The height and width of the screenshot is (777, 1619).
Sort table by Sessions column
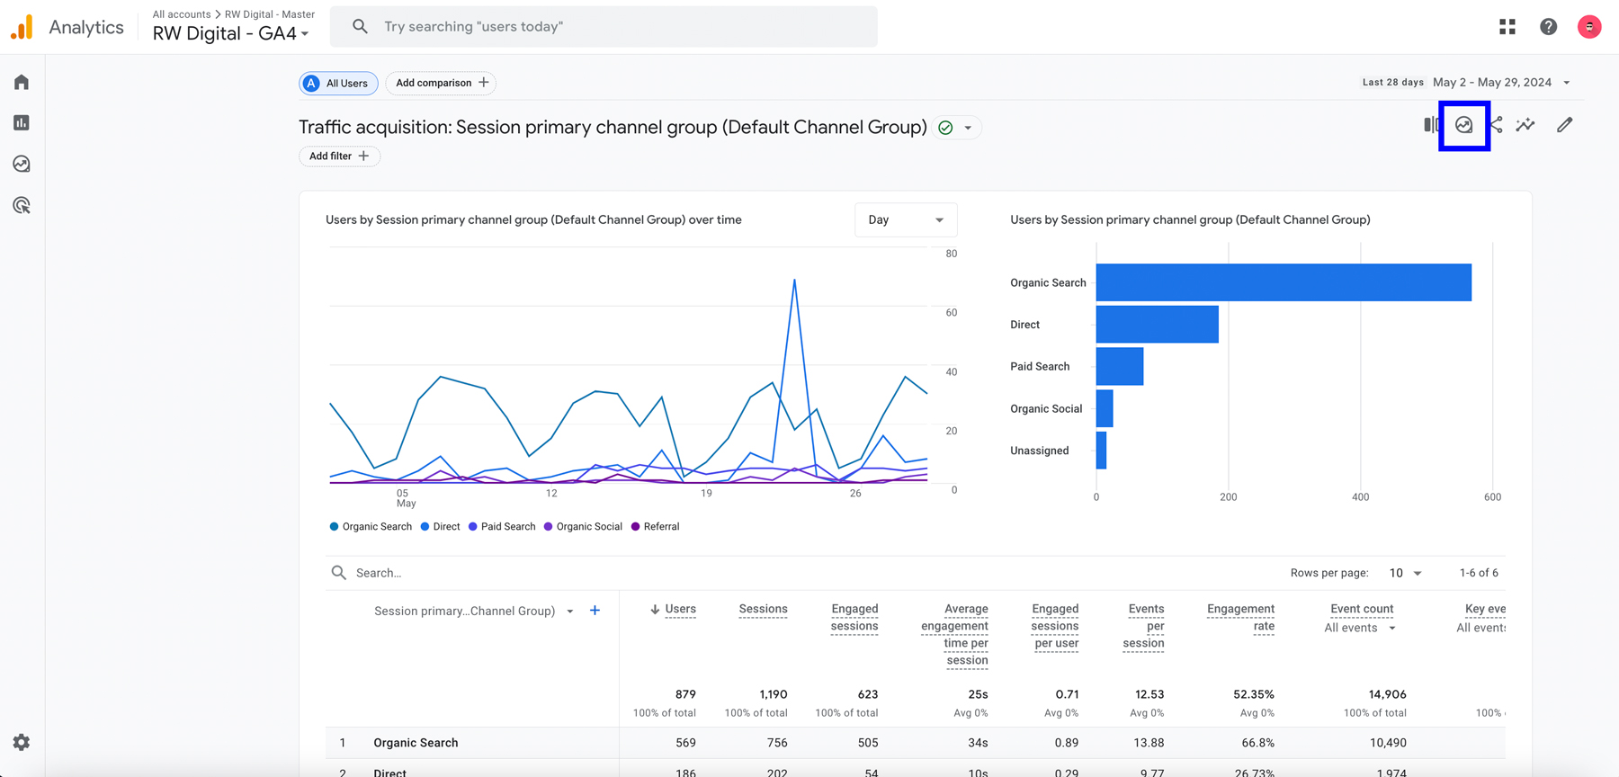pyautogui.click(x=763, y=609)
